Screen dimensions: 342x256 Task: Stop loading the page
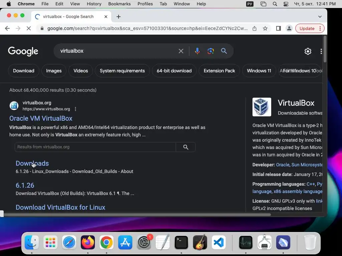click(29, 28)
